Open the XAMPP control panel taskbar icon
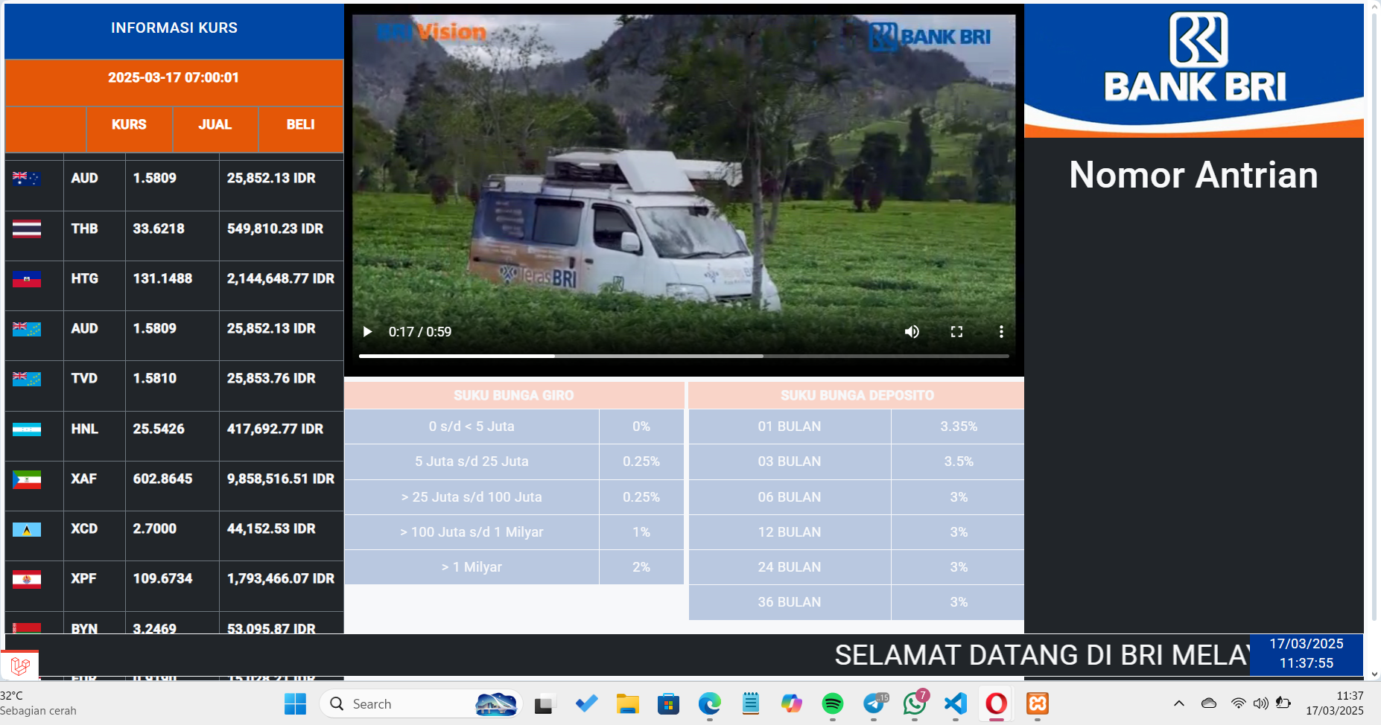Image resolution: width=1381 pixels, height=725 pixels. click(x=1038, y=703)
